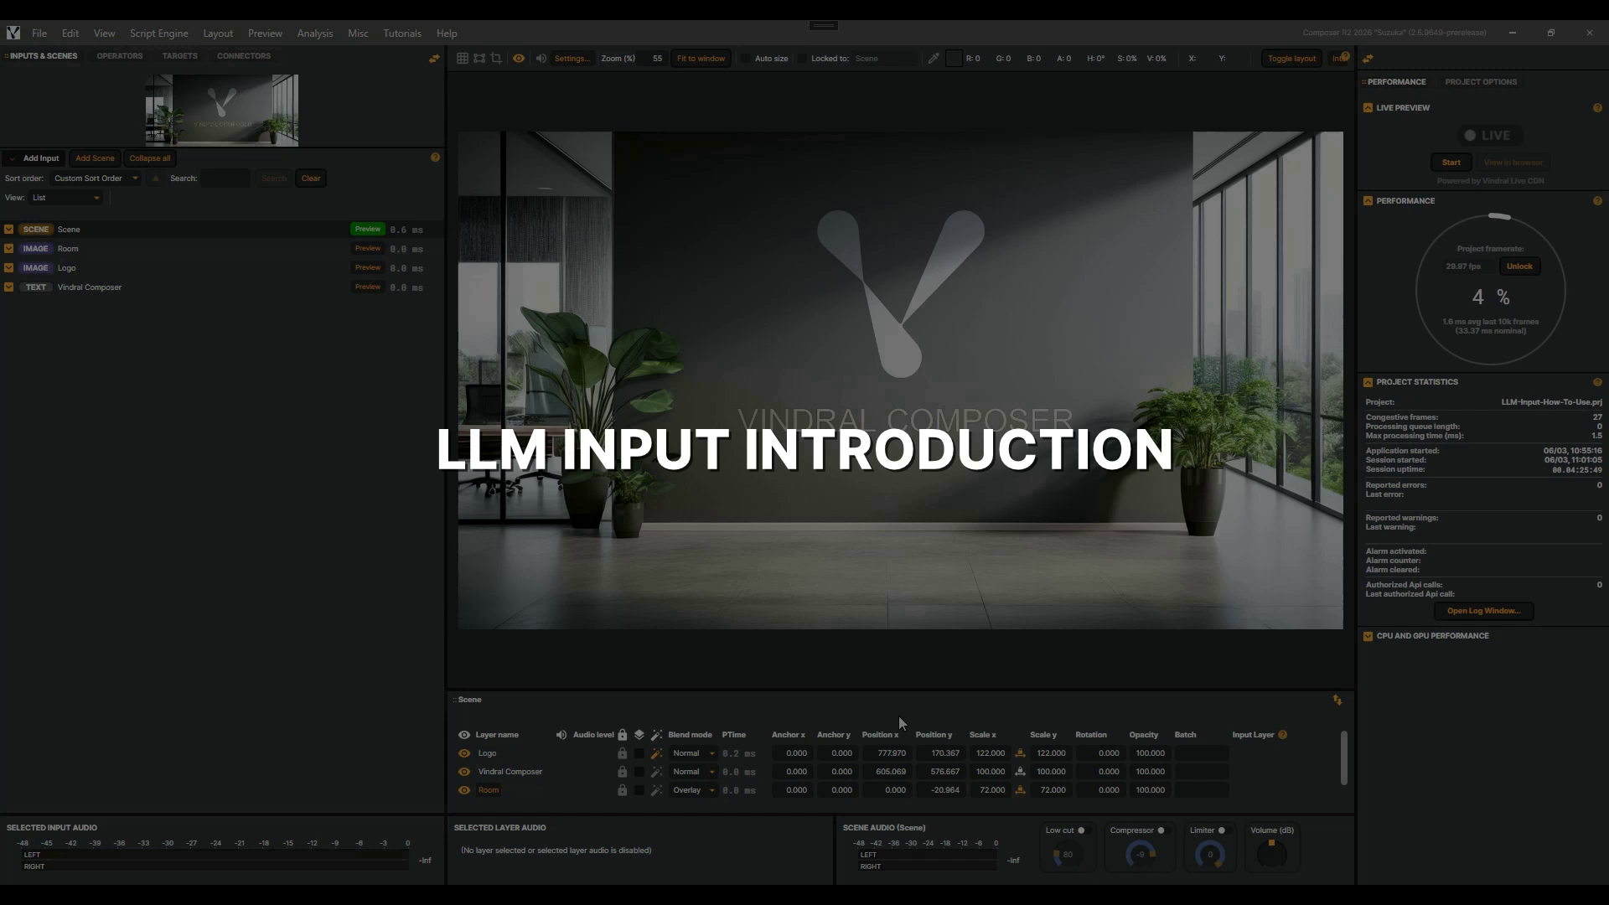
Task: Open help for the Performance section
Action: (x=1597, y=201)
